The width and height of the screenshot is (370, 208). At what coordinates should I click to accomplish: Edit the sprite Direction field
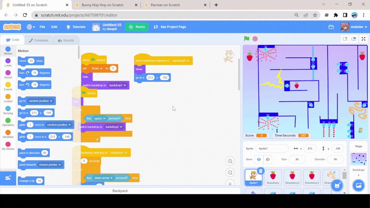click(335, 159)
